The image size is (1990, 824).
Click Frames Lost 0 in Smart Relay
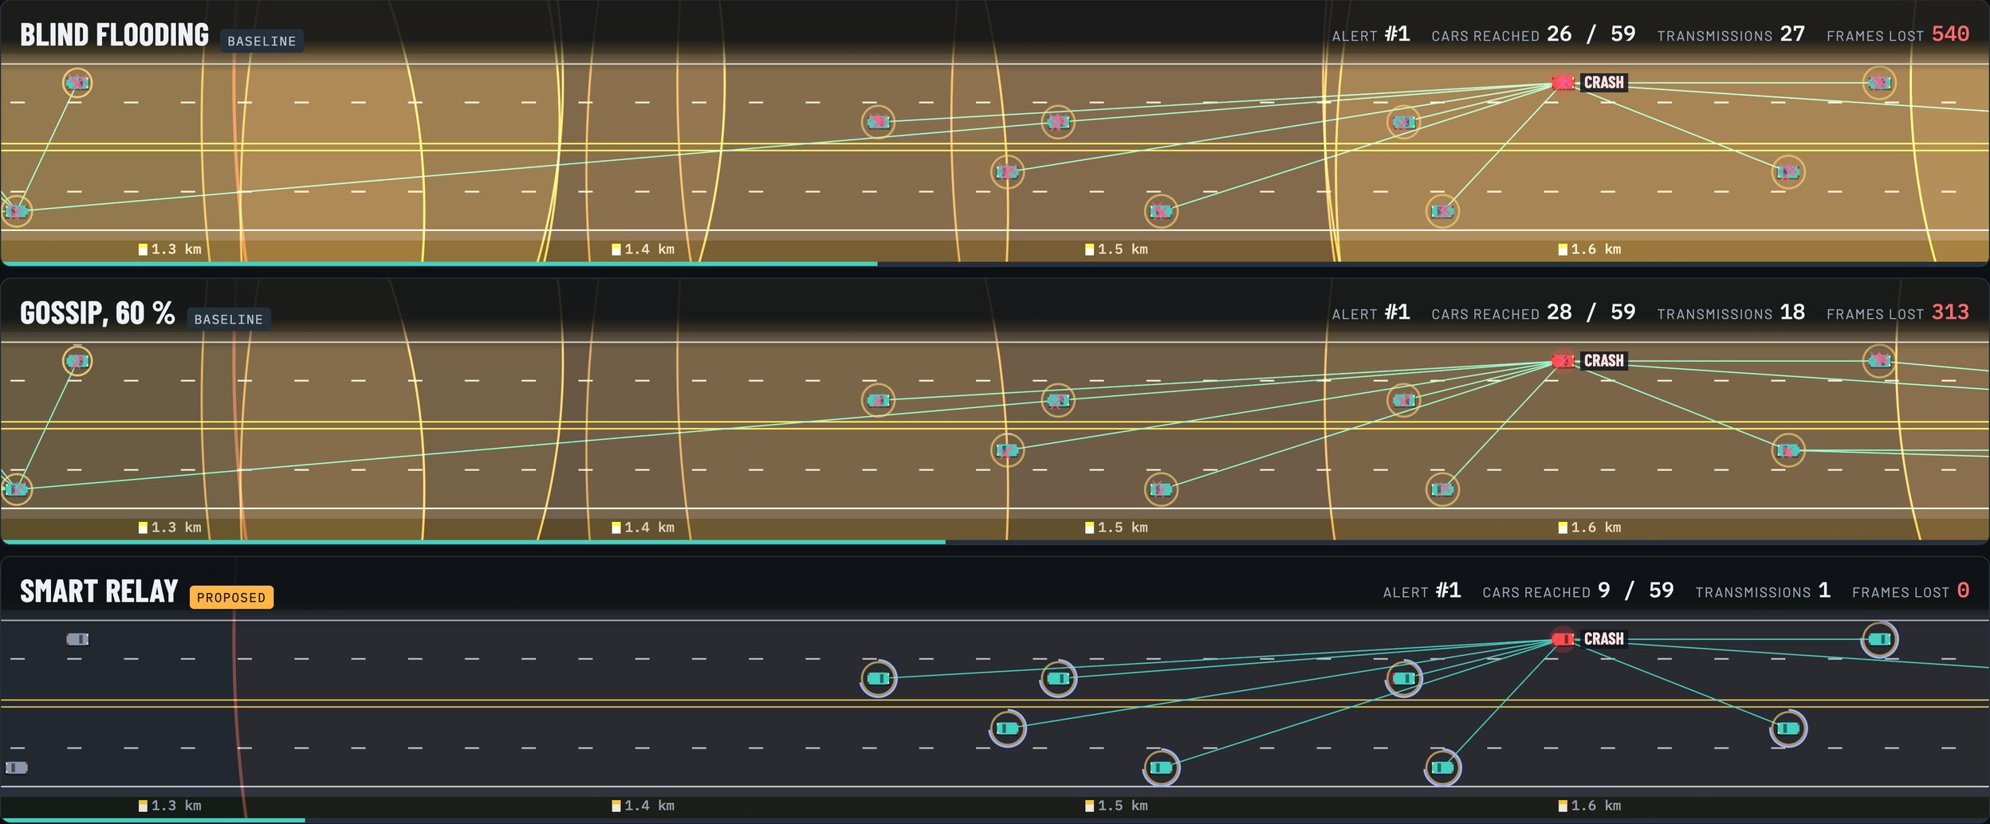point(1910,591)
